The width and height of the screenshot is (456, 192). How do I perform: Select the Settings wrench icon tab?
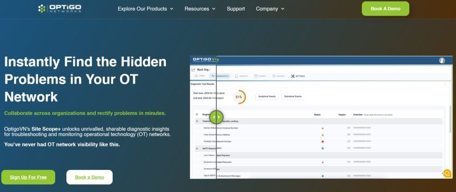(293, 76)
